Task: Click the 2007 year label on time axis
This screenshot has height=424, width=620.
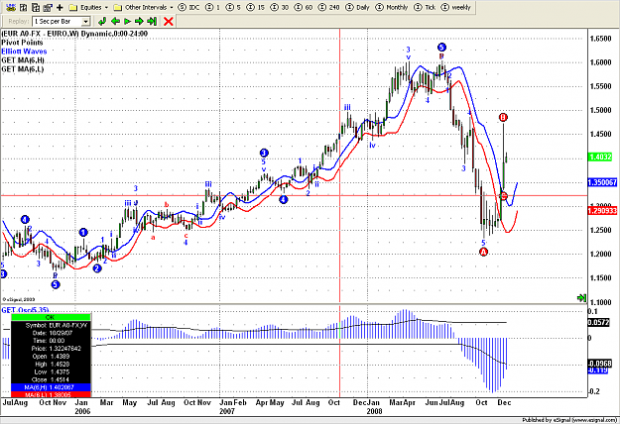Action: (227, 411)
